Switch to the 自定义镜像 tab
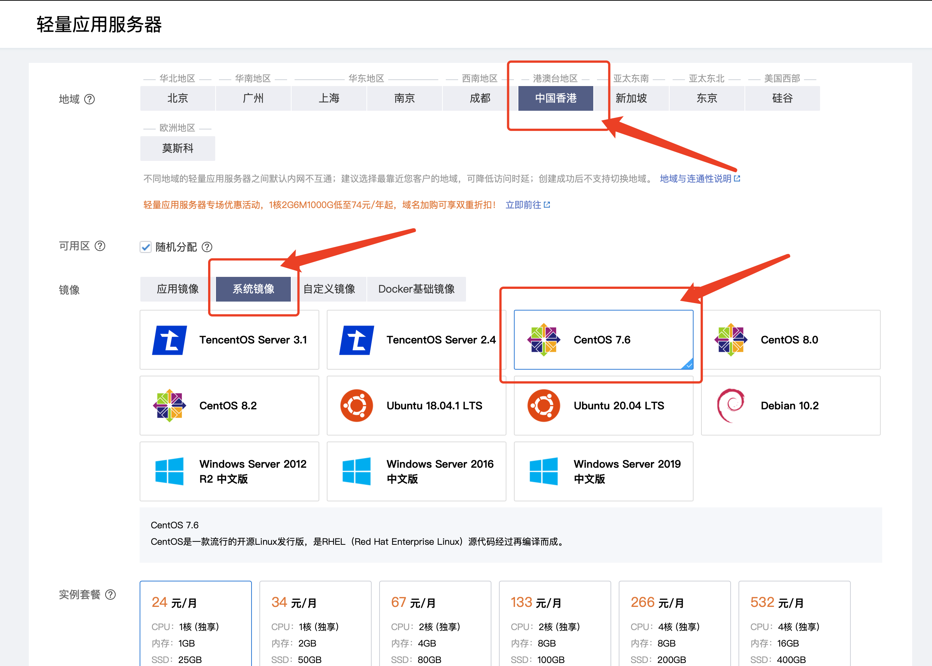The height and width of the screenshot is (666, 932). coord(329,289)
